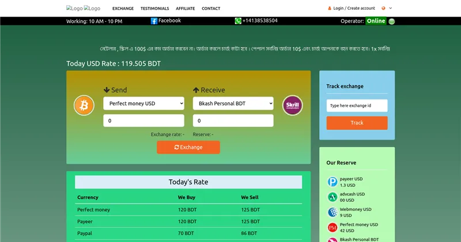Expand the language chevron dropdown
This screenshot has height=242, width=461.
(x=391, y=8)
